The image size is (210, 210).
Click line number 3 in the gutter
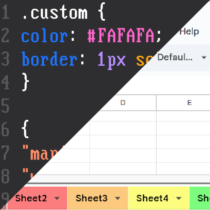(5, 59)
